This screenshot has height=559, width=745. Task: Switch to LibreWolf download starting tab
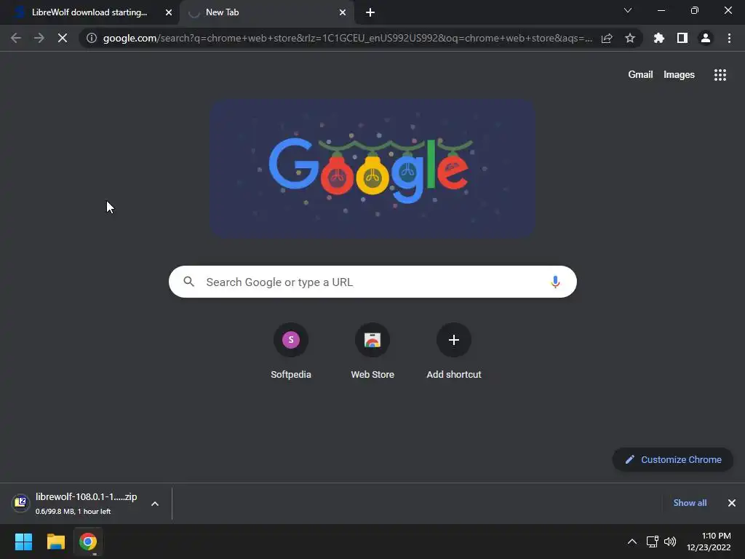[89, 13]
